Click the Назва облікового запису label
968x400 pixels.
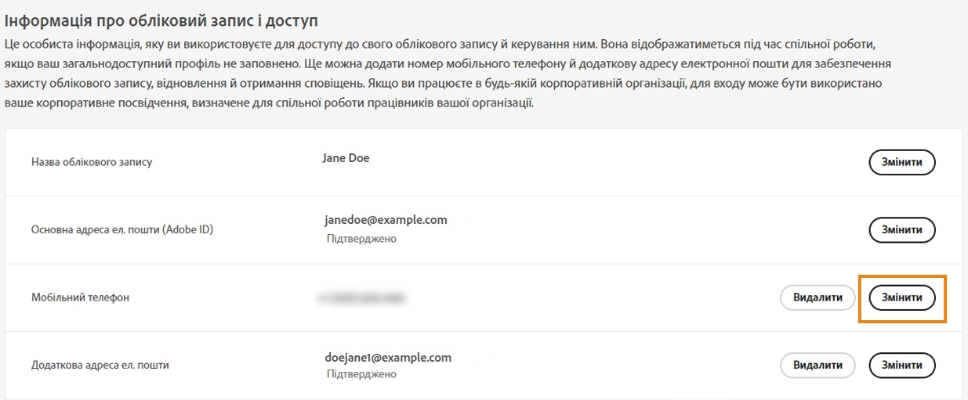click(92, 162)
